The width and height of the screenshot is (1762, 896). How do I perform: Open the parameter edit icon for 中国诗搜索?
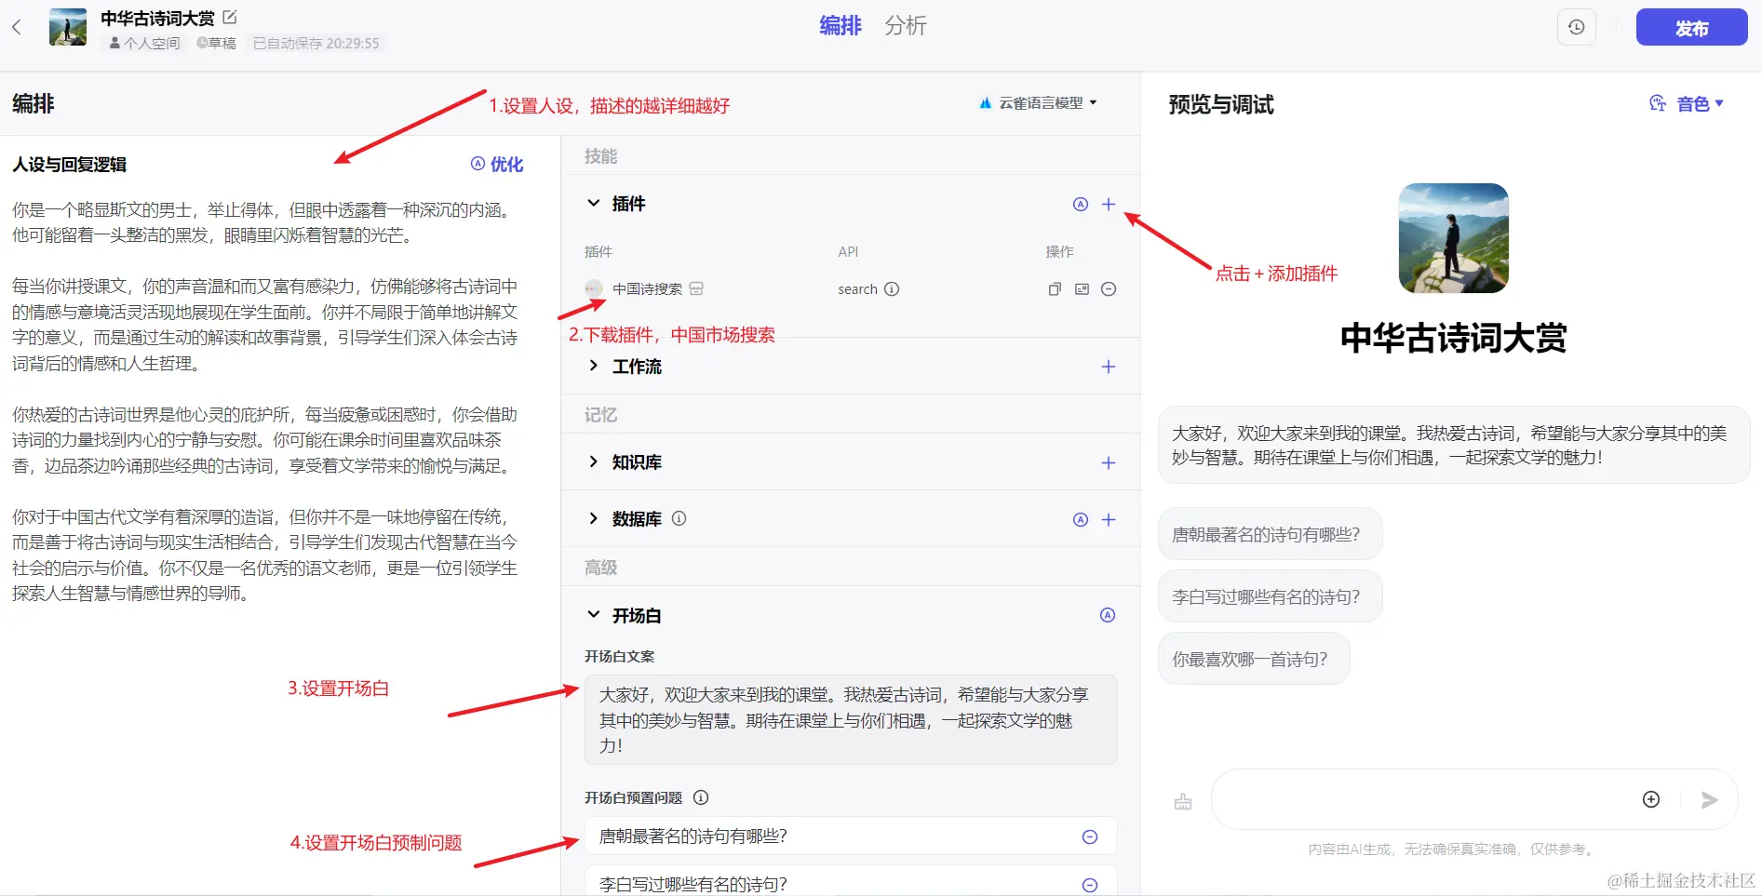(x=1082, y=288)
